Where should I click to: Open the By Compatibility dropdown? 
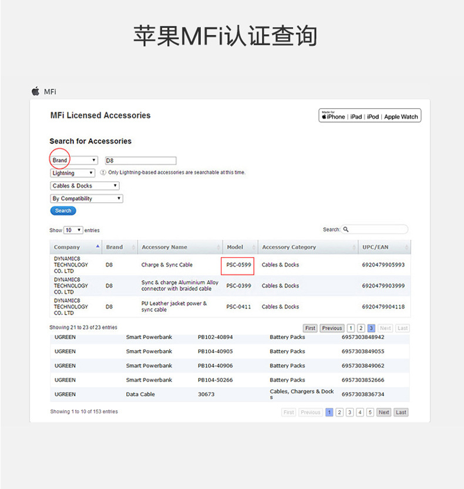coord(86,199)
